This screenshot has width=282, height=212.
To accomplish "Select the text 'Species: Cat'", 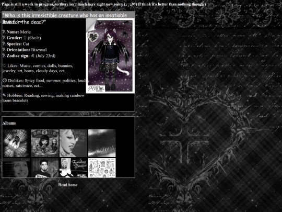I will click(18, 44).
